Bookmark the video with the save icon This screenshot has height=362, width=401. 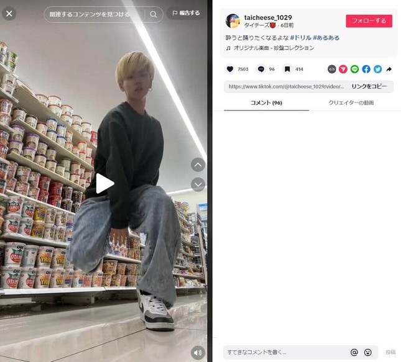[287, 69]
